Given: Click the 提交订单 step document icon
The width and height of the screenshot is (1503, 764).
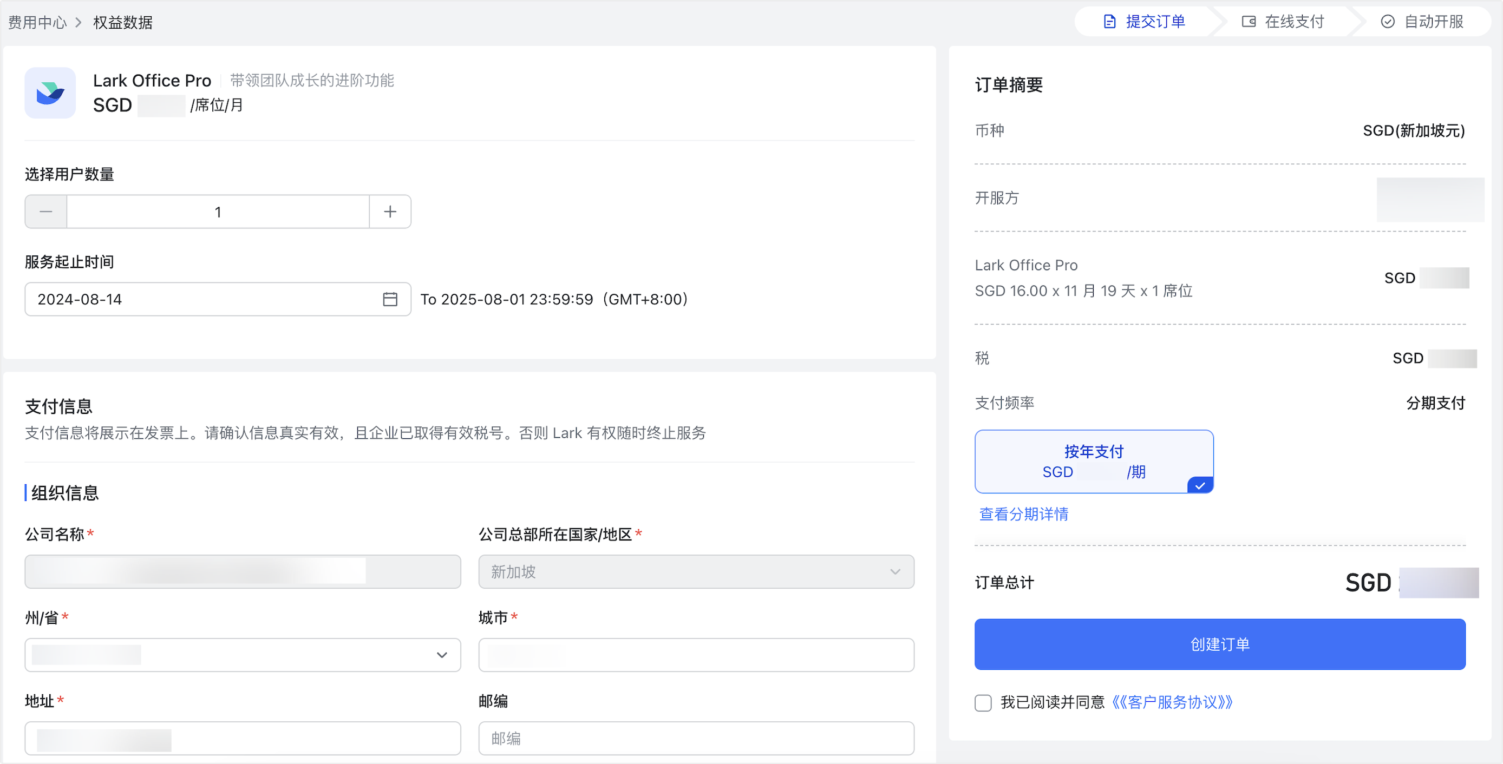Looking at the screenshot, I should (1109, 22).
